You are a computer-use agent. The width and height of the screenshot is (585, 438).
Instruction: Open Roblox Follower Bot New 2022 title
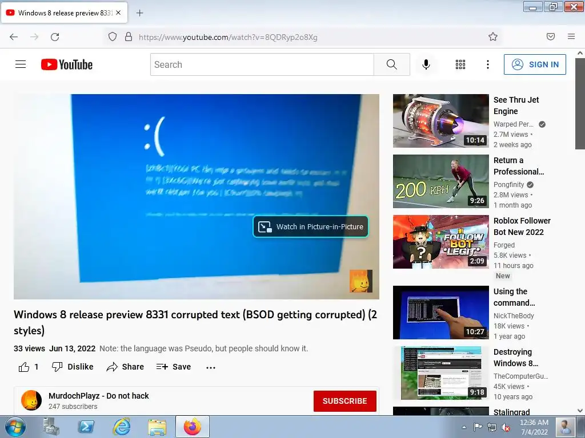(x=522, y=226)
